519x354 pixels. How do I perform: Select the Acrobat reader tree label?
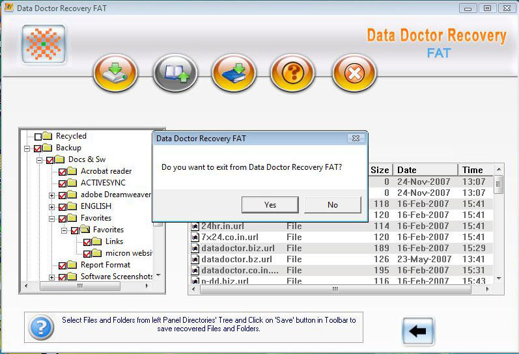tap(106, 171)
